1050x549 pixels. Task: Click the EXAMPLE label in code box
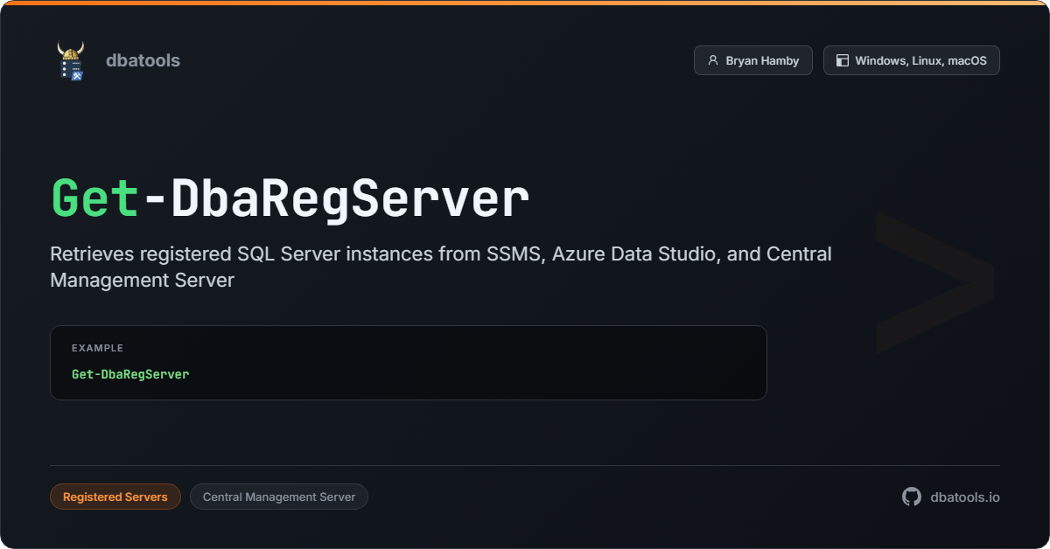tap(98, 348)
